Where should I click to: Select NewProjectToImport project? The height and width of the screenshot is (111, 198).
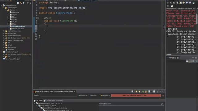pos(13,59)
